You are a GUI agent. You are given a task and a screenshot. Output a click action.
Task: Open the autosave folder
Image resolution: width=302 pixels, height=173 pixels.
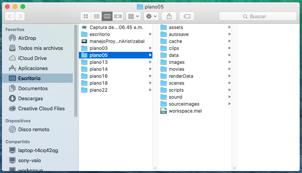click(195, 34)
